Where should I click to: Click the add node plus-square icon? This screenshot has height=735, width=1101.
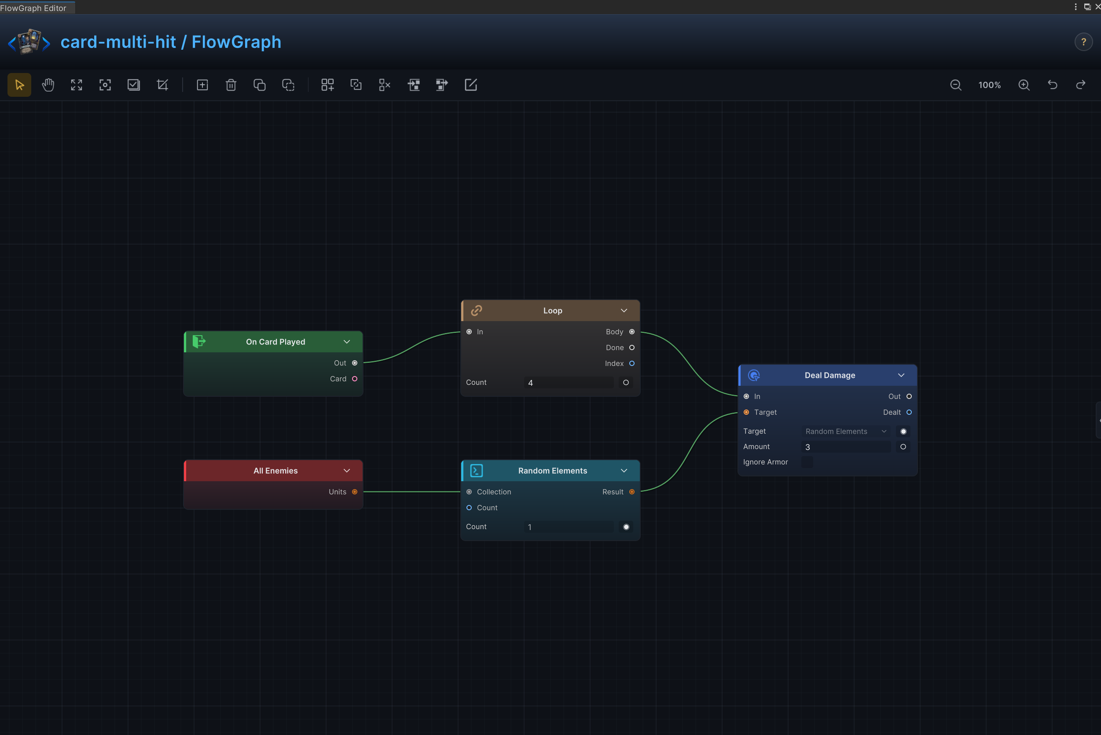coord(202,85)
